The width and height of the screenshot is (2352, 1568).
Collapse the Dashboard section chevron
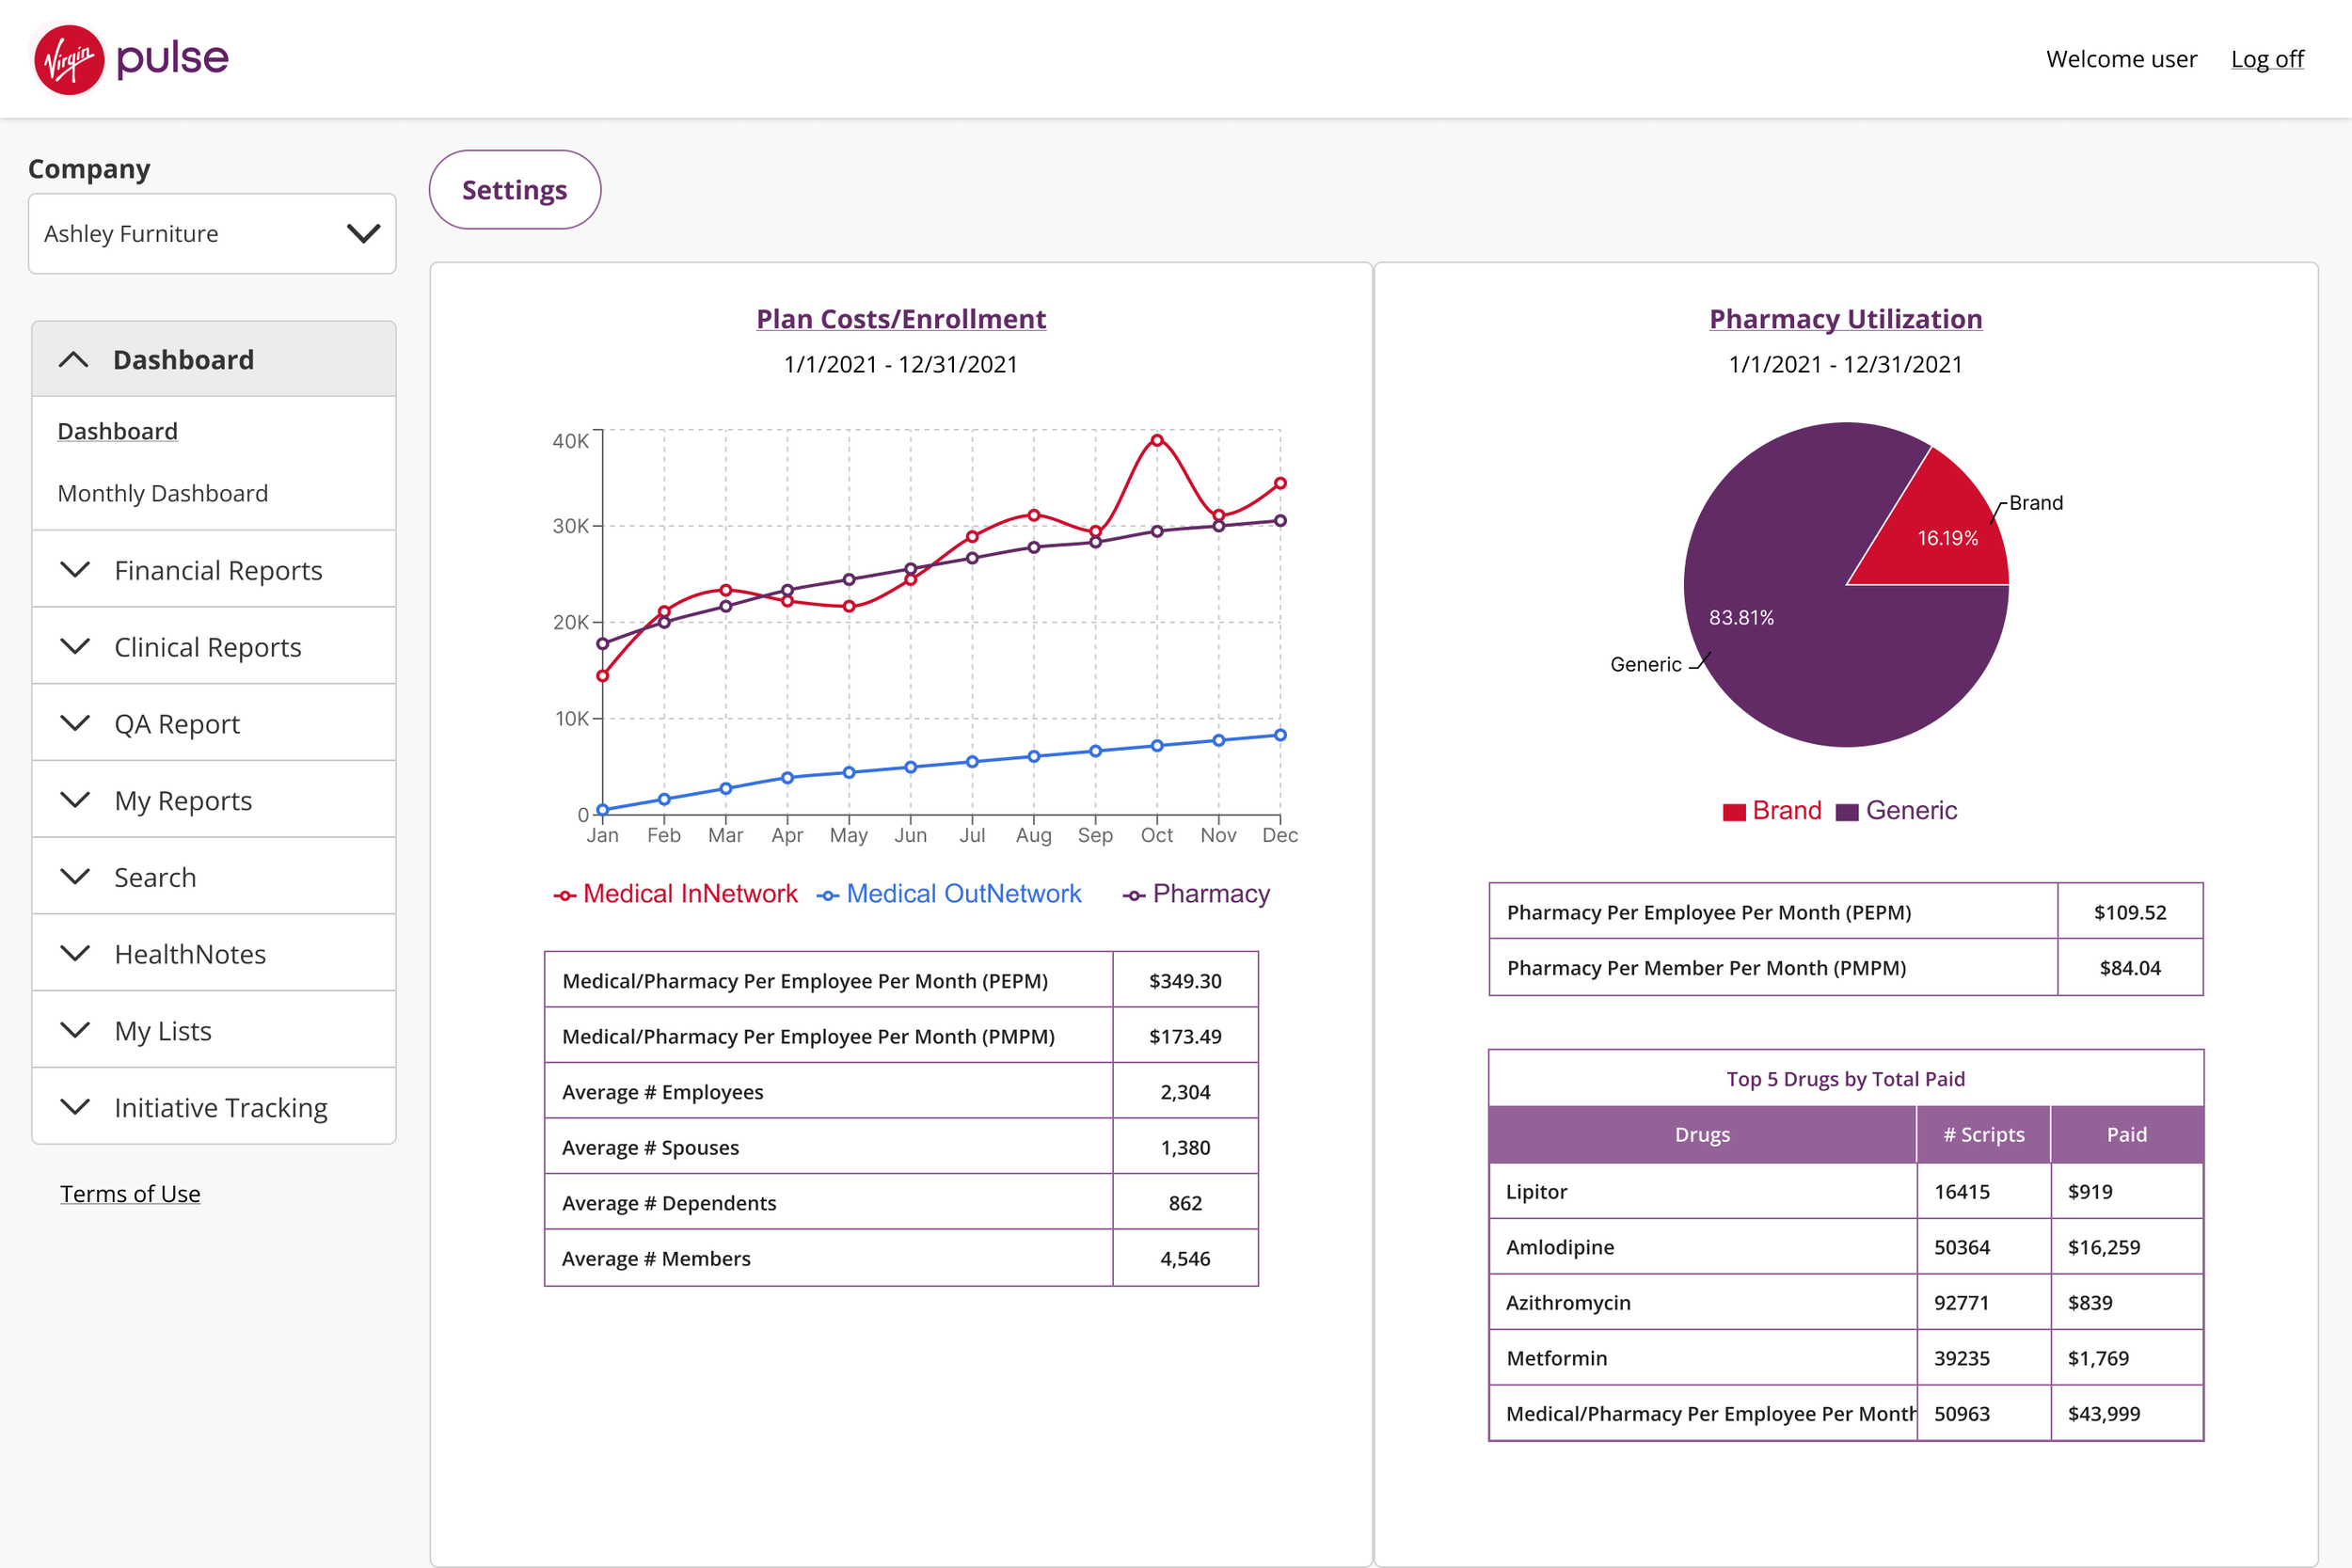tap(74, 360)
